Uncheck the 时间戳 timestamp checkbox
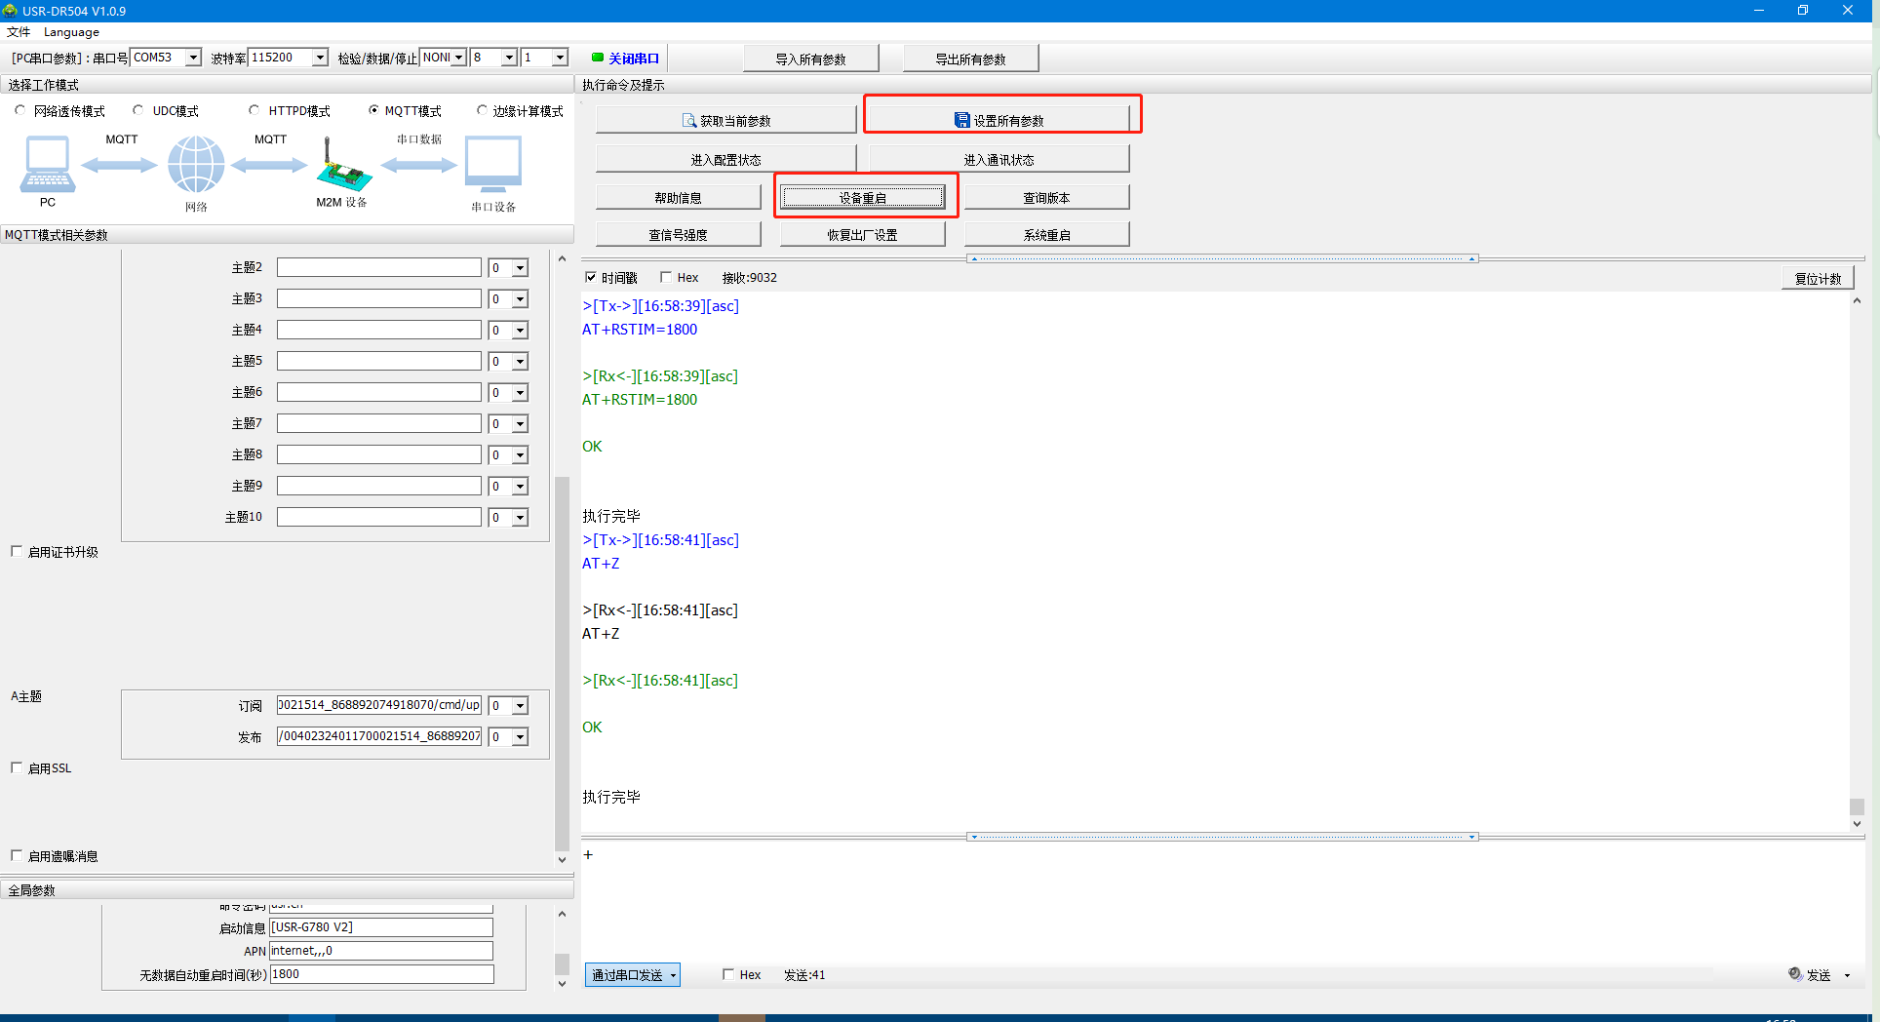This screenshot has height=1022, width=1880. tap(590, 278)
